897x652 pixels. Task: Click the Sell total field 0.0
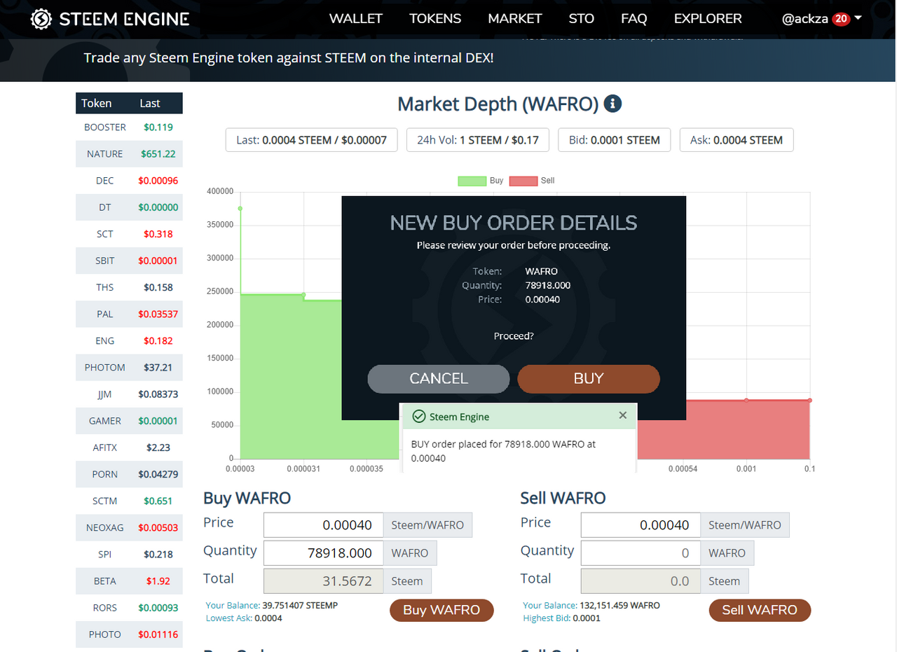[641, 581]
